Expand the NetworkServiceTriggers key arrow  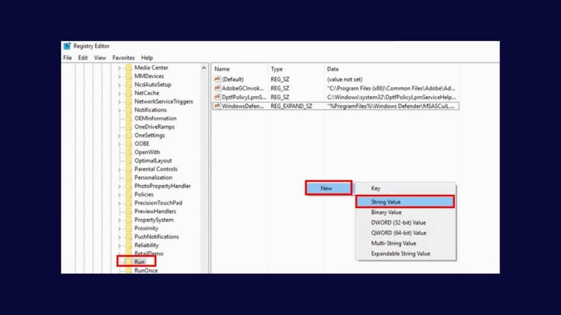pyautogui.click(x=120, y=102)
